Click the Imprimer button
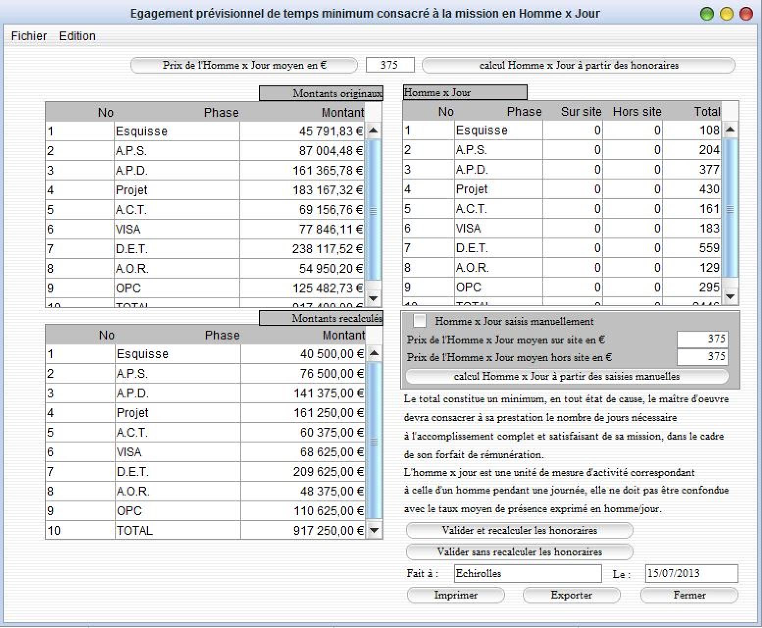This screenshot has height=628, width=762. (456, 595)
